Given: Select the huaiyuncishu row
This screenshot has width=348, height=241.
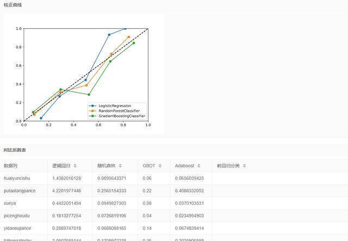Looking at the screenshot, I should pos(174,179).
